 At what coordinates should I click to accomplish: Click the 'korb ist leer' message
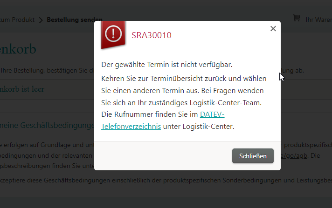pyautogui.click(x=22, y=89)
